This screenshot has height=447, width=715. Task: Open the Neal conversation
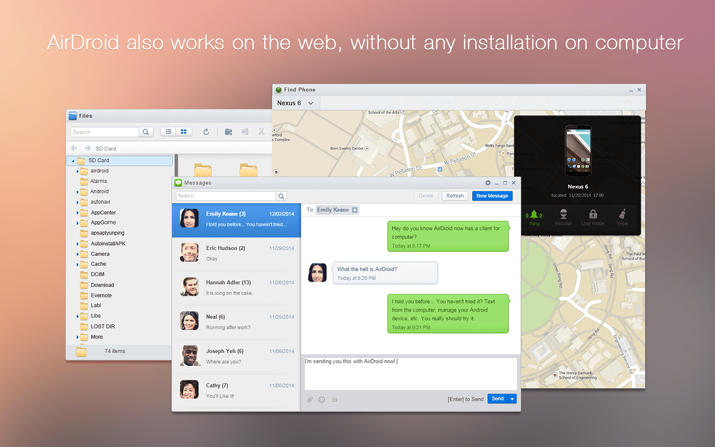click(x=236, y=322)
